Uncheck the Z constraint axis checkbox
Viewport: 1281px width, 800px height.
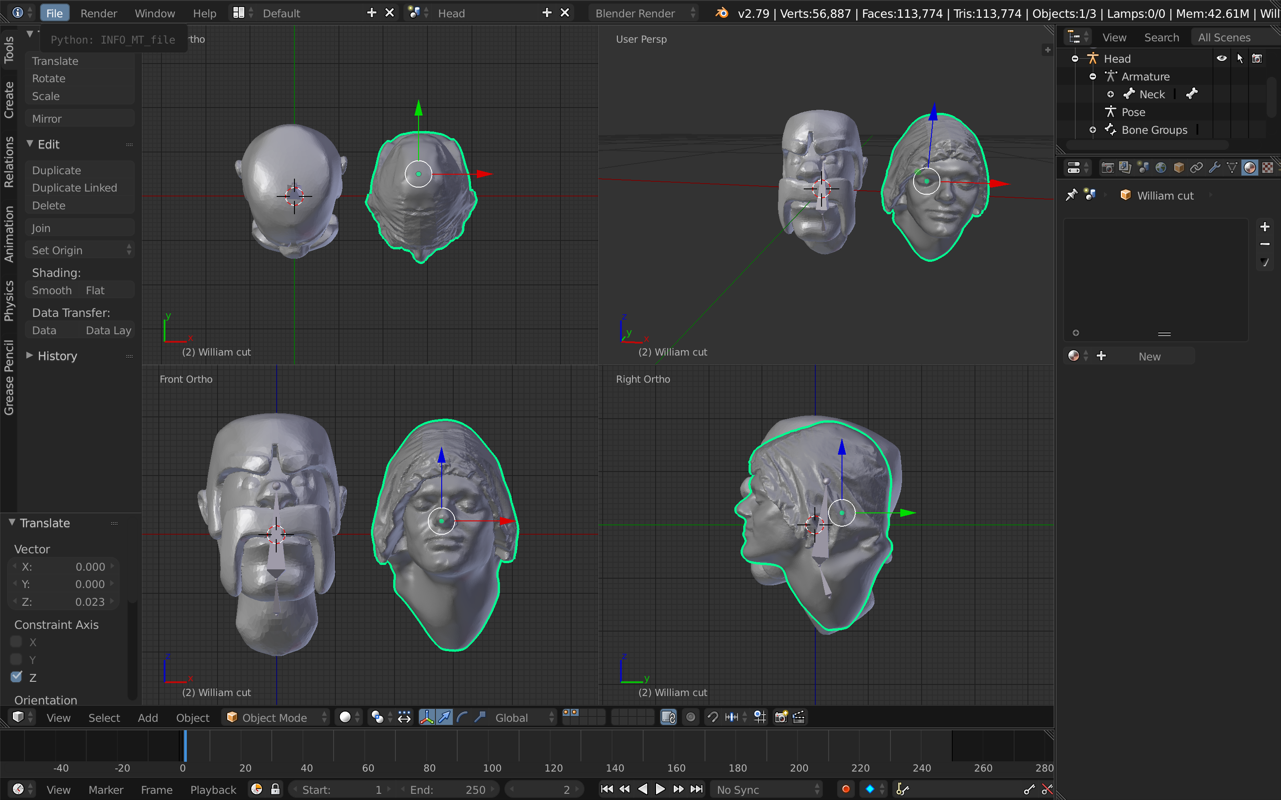(x=16, y=677)
